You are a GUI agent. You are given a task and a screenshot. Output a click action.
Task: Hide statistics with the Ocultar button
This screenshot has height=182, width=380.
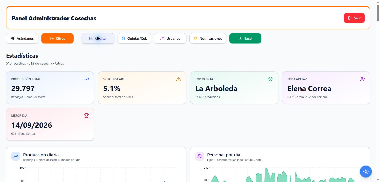click(x=98, y=38)
